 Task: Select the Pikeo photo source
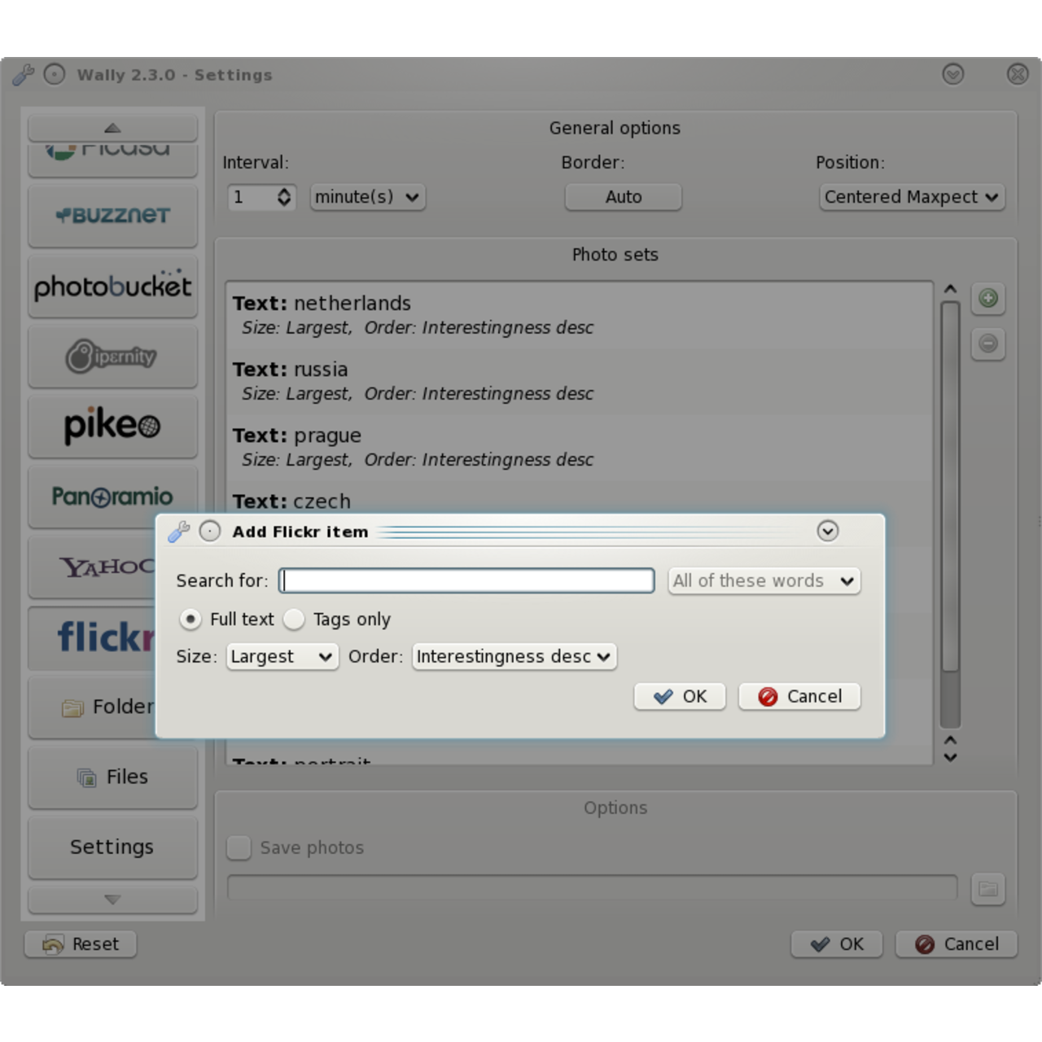[x=112, y=426]
